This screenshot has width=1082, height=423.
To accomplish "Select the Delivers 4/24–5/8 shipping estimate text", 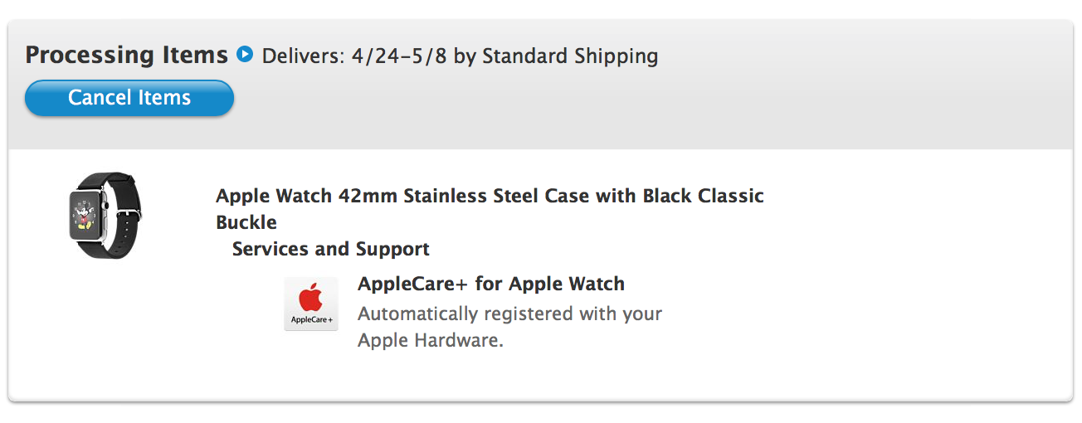I will pyautogui.click(x=356, y=56).
